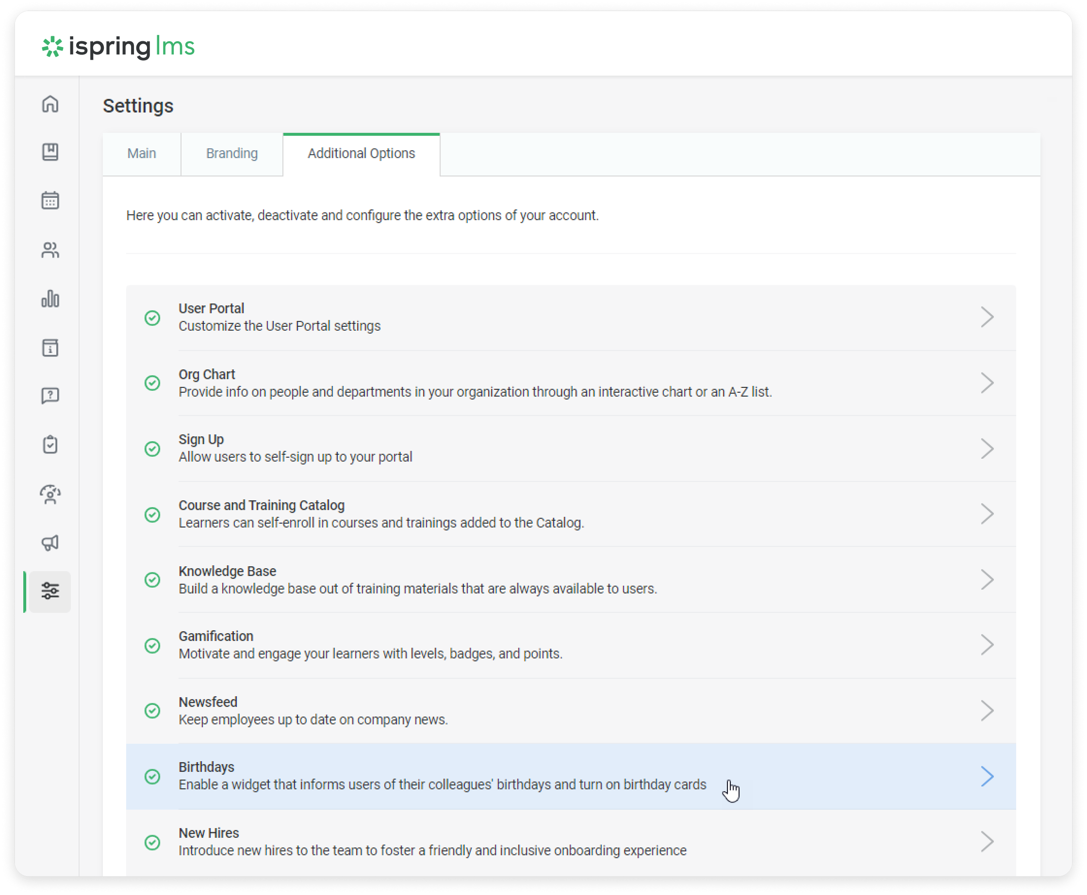Click the settings sliders sidebar icon

pyautogui.click(x=50, y=591)
